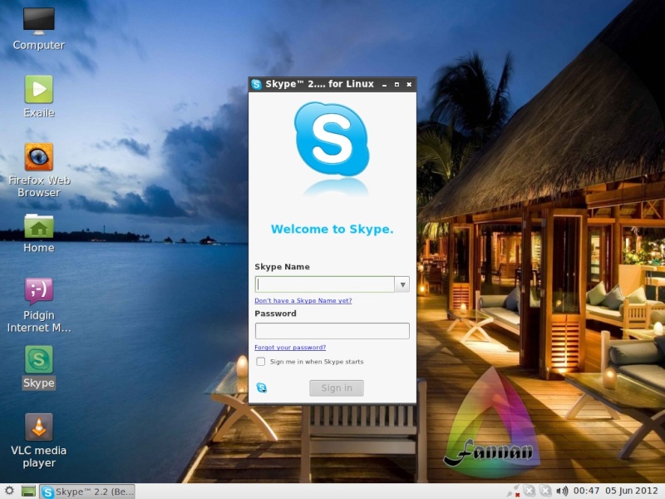Follow the Forgot your password link
This screenshot has width=665, height=499.
coord(290,347)
